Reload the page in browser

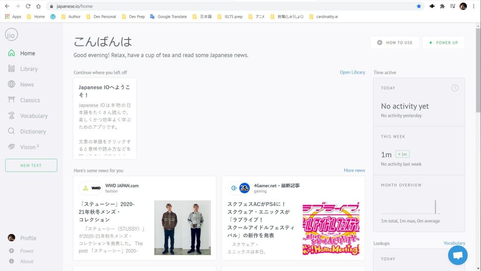tap(28, 6)
